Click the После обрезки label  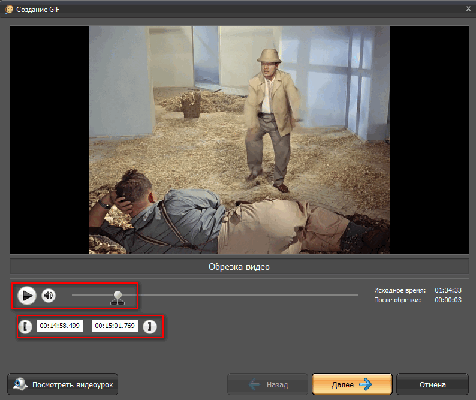pyautogui.click(x=397, y=300)
